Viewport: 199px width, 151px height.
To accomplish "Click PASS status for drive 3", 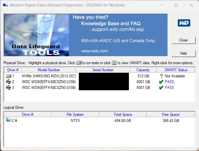I will point(169,88).
